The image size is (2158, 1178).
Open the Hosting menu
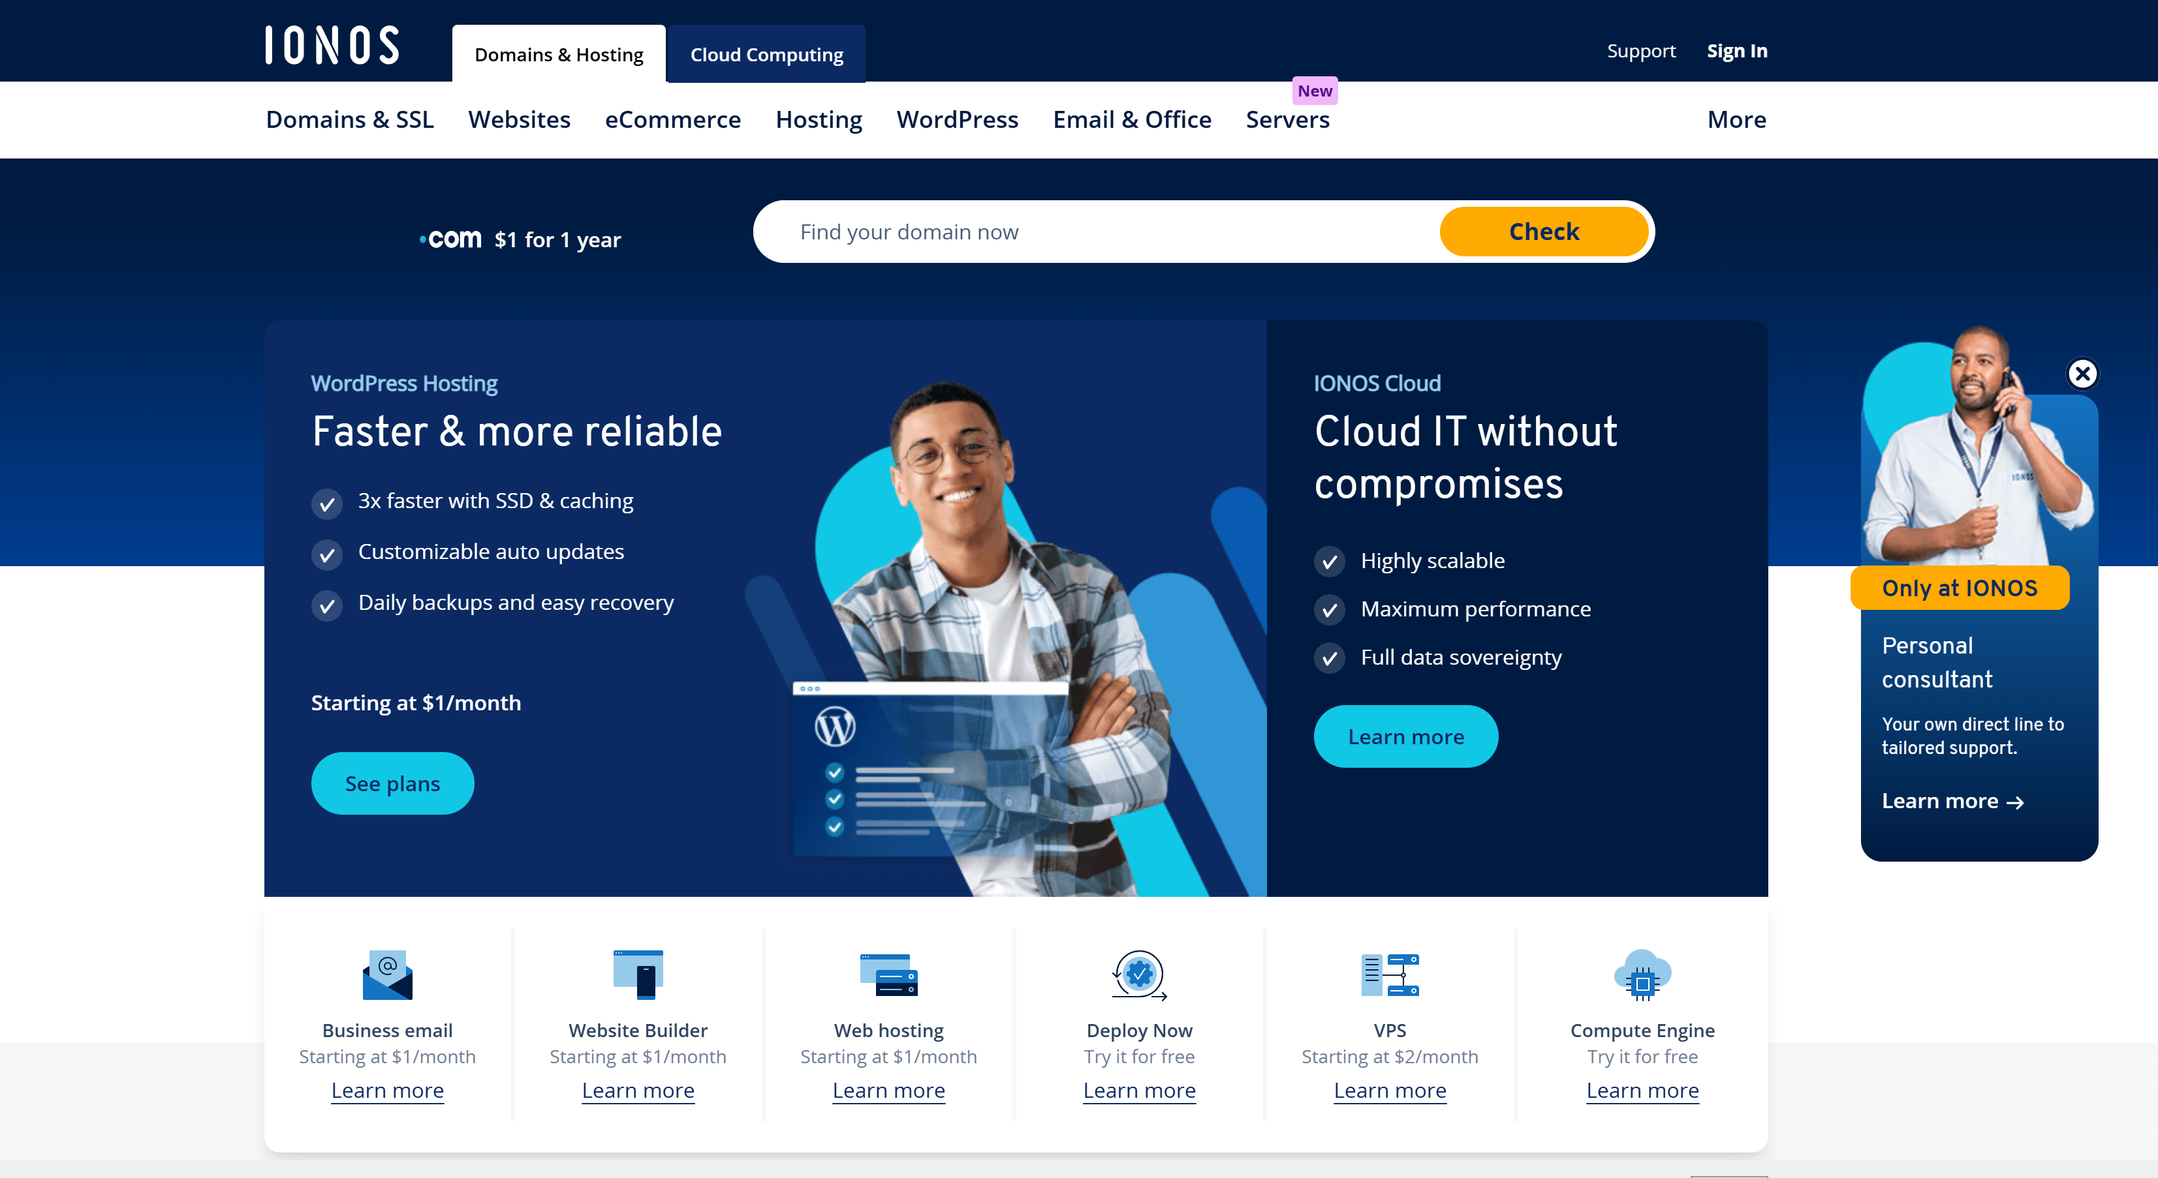click(x=819, y=120)
